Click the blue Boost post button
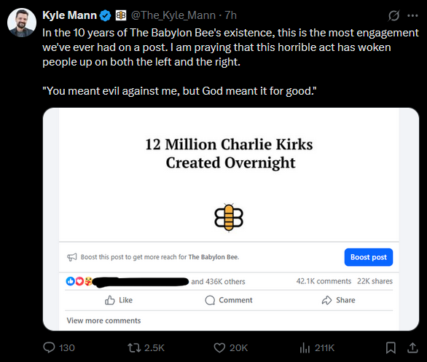The width and height of the screenshot is (427, 362). click(x=369, y=257)
